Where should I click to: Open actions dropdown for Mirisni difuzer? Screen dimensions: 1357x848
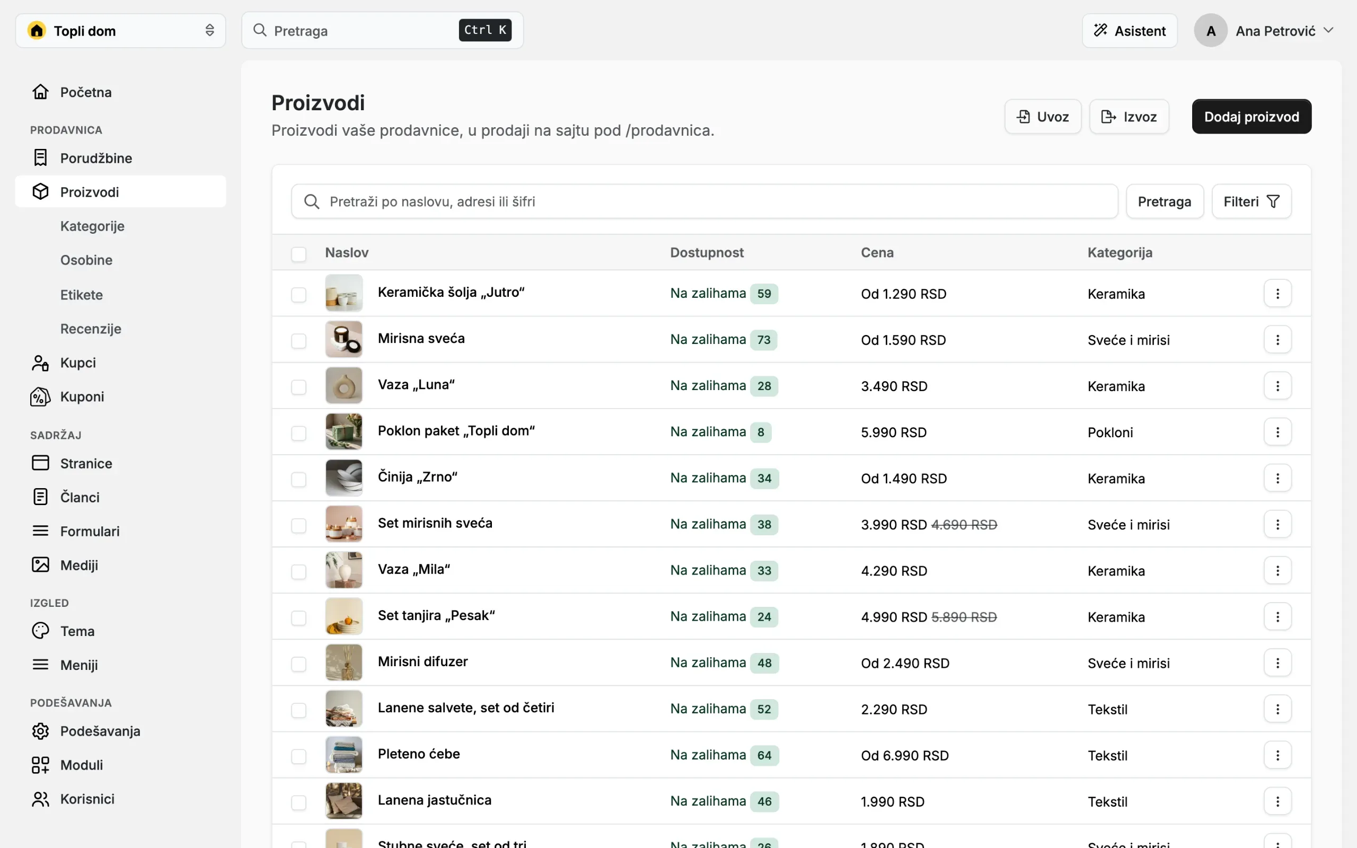1277,663
